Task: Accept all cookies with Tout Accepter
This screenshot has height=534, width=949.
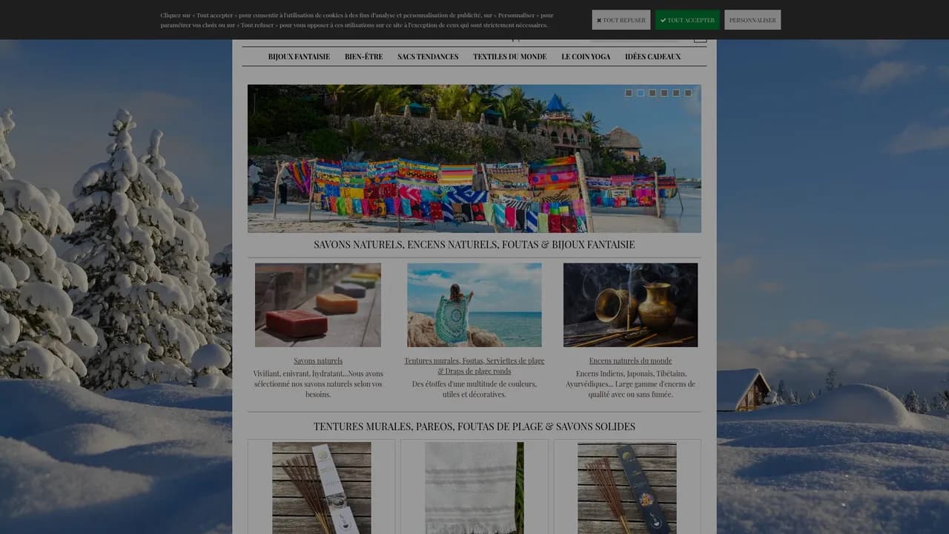Action: coord(687,20)
